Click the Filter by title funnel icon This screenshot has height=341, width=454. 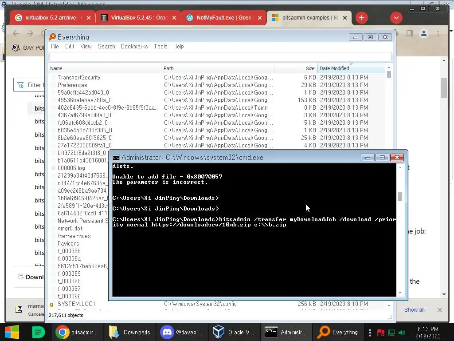point(20,85)
